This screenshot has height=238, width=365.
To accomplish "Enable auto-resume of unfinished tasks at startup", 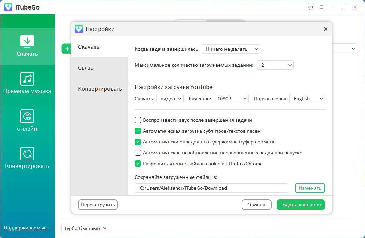I will coord(138,153).
